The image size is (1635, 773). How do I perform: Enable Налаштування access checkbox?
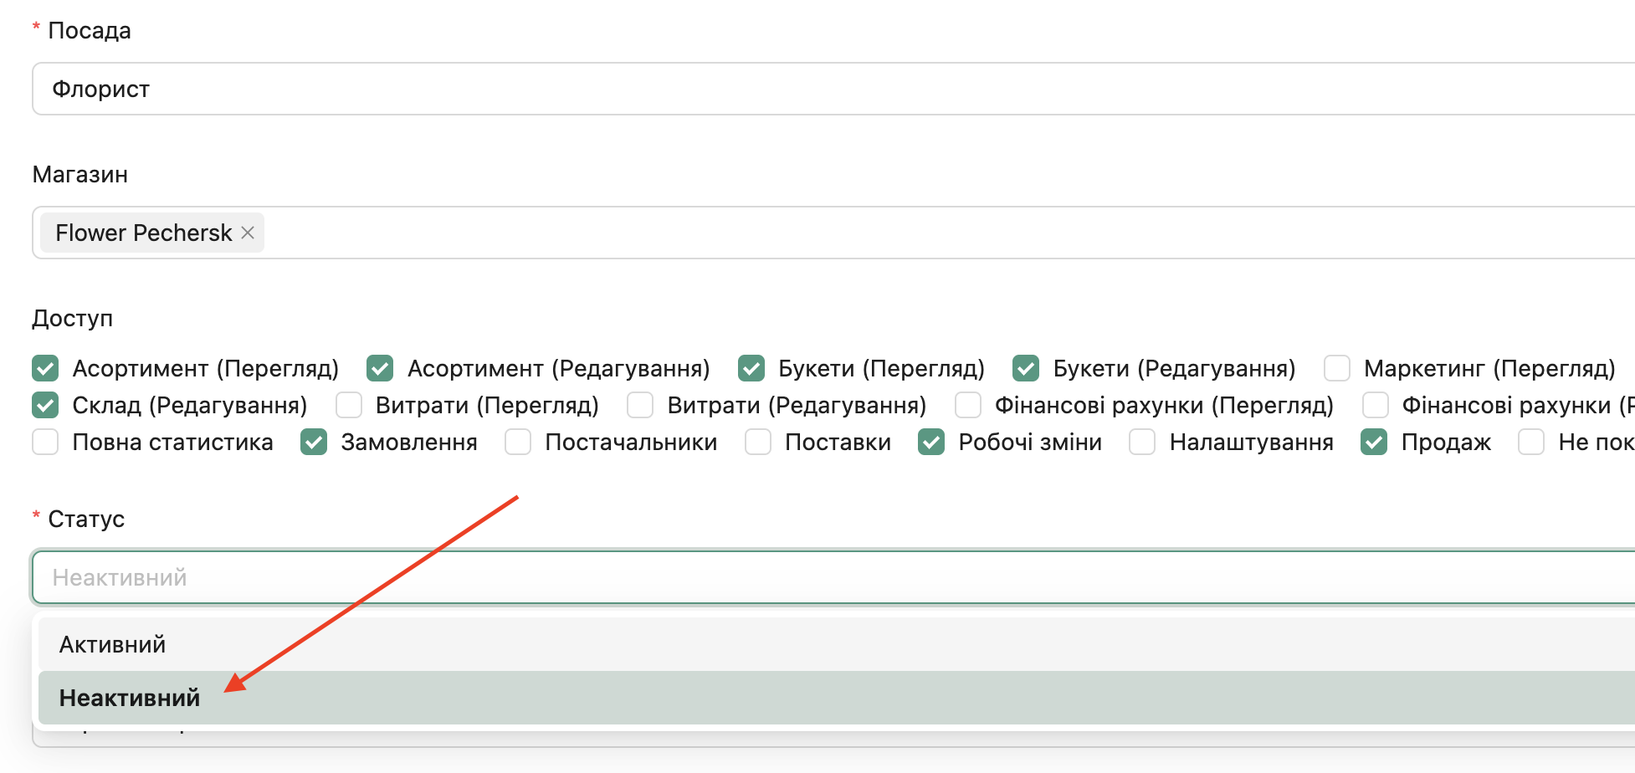point(1142,442)
